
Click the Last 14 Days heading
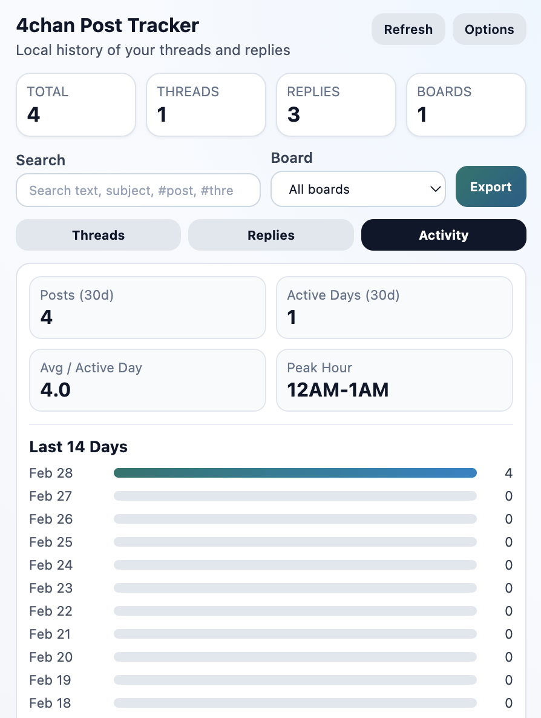click(78, 446)
